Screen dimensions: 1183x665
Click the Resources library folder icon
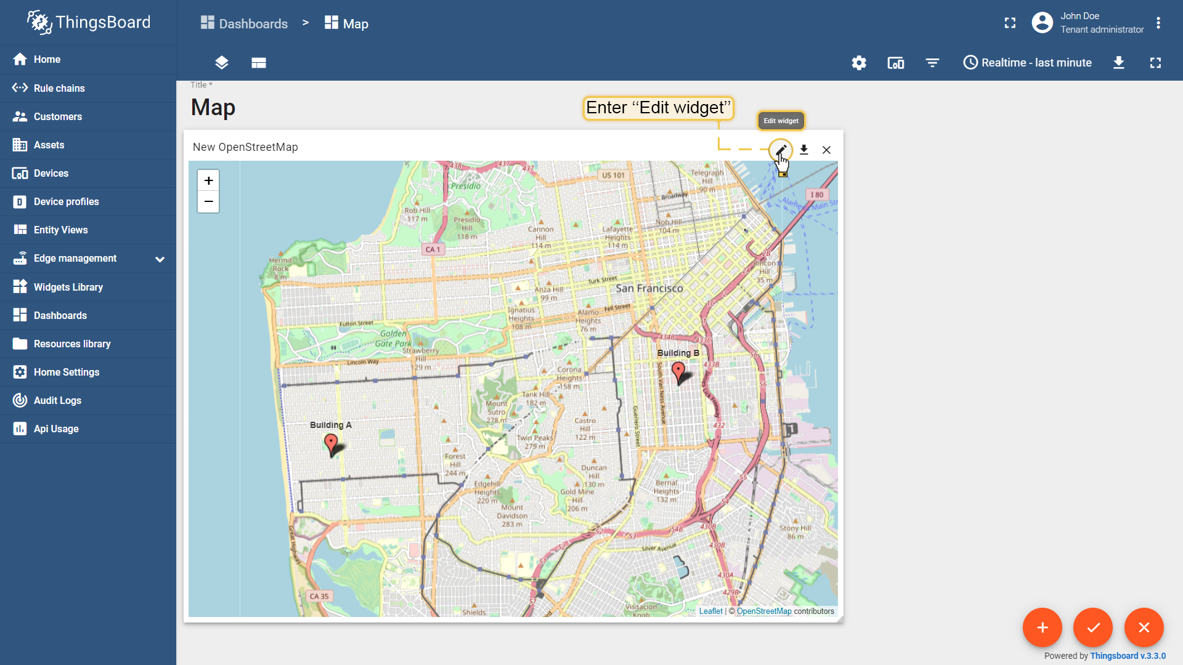coord(20,344)
